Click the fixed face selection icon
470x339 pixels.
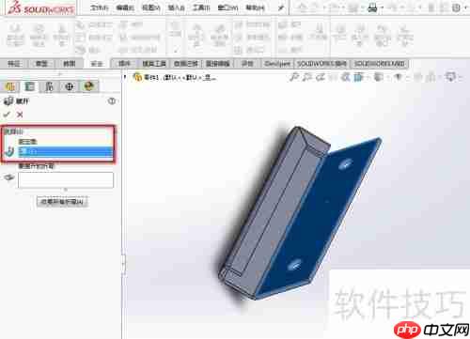click(x=9, y=152)
